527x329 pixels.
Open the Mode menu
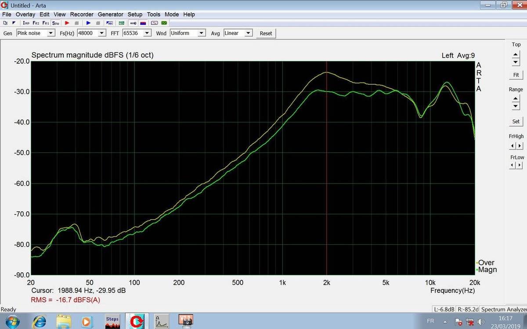click(172, 14)
